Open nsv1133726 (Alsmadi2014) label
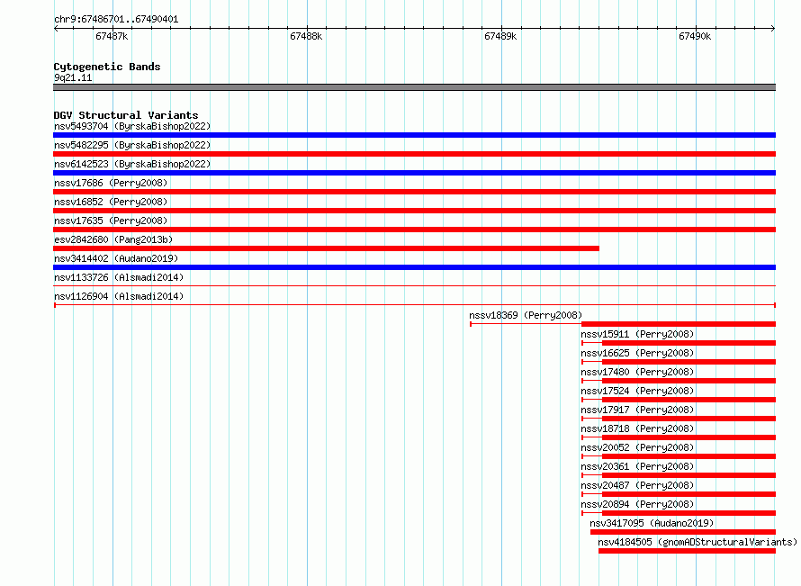The width and height of the screenshot is (801, 586). tap(119, 277)
